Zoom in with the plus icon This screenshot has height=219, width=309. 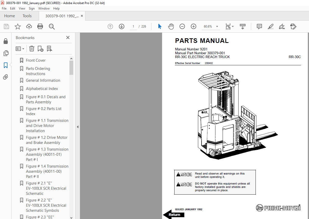click(193, 26)
